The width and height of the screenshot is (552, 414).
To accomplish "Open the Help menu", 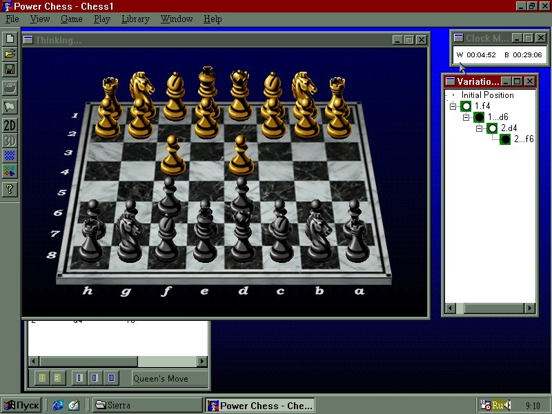I will coord(213,19).
